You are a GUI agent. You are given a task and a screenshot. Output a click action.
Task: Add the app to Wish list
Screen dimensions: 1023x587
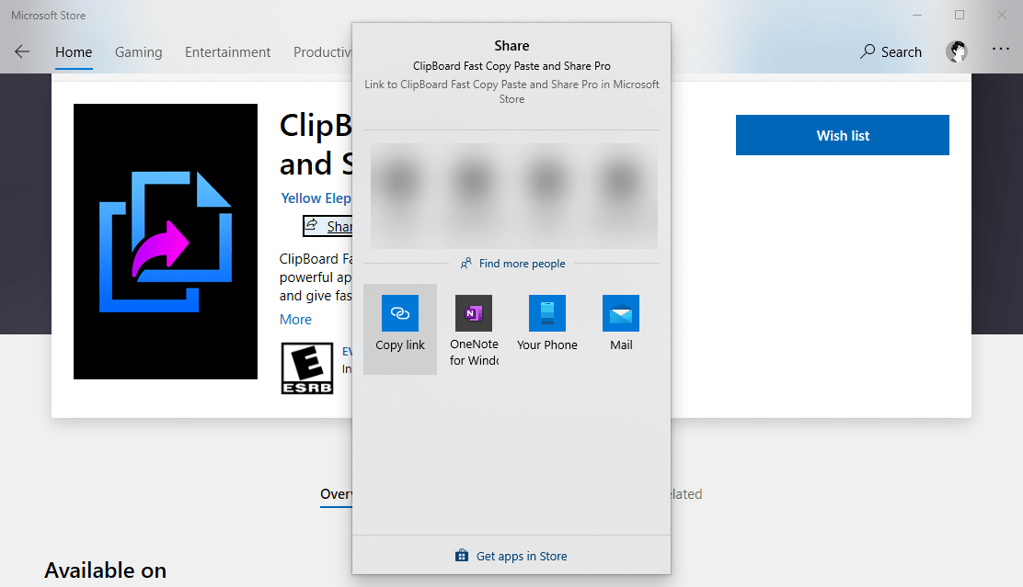pyautogui.click(x=842, y=135)
